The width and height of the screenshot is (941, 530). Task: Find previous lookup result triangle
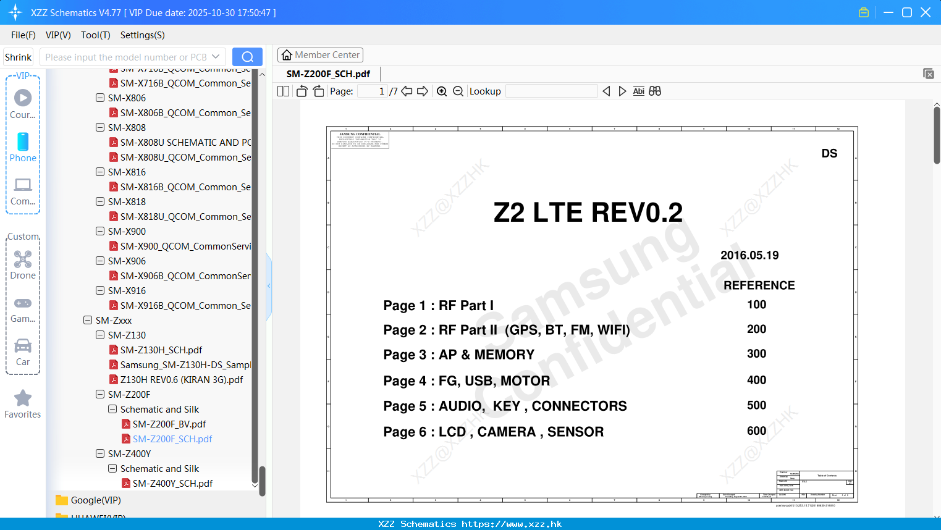click(606, 91)
